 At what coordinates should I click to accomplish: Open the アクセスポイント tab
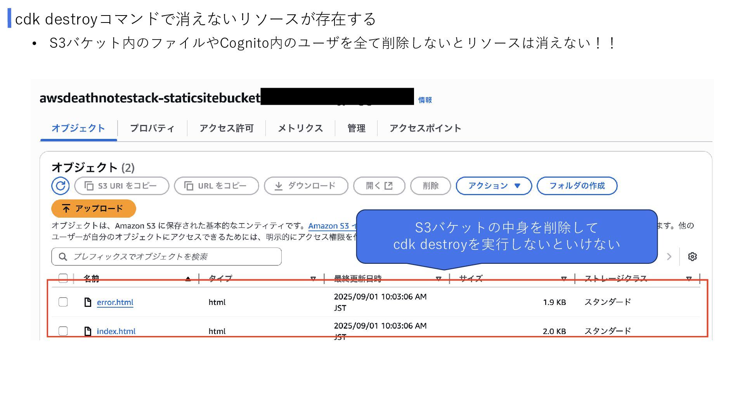tap(425, 128)
